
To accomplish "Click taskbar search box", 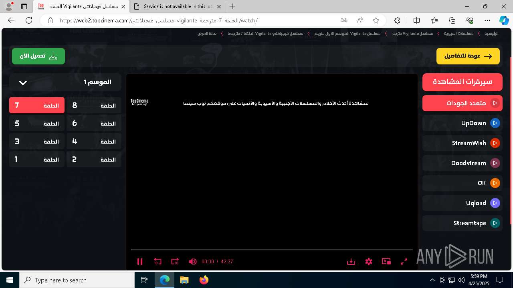I will click(x=77, y=280).
